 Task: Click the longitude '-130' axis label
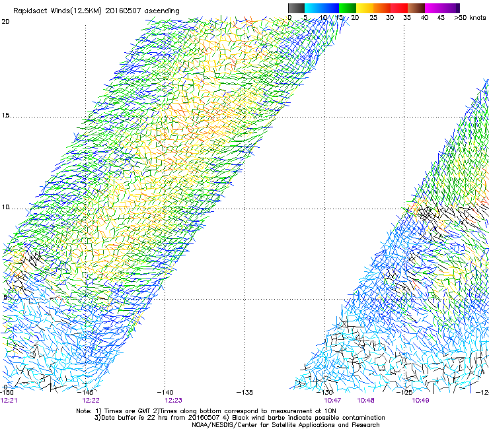tap(324, 392)
